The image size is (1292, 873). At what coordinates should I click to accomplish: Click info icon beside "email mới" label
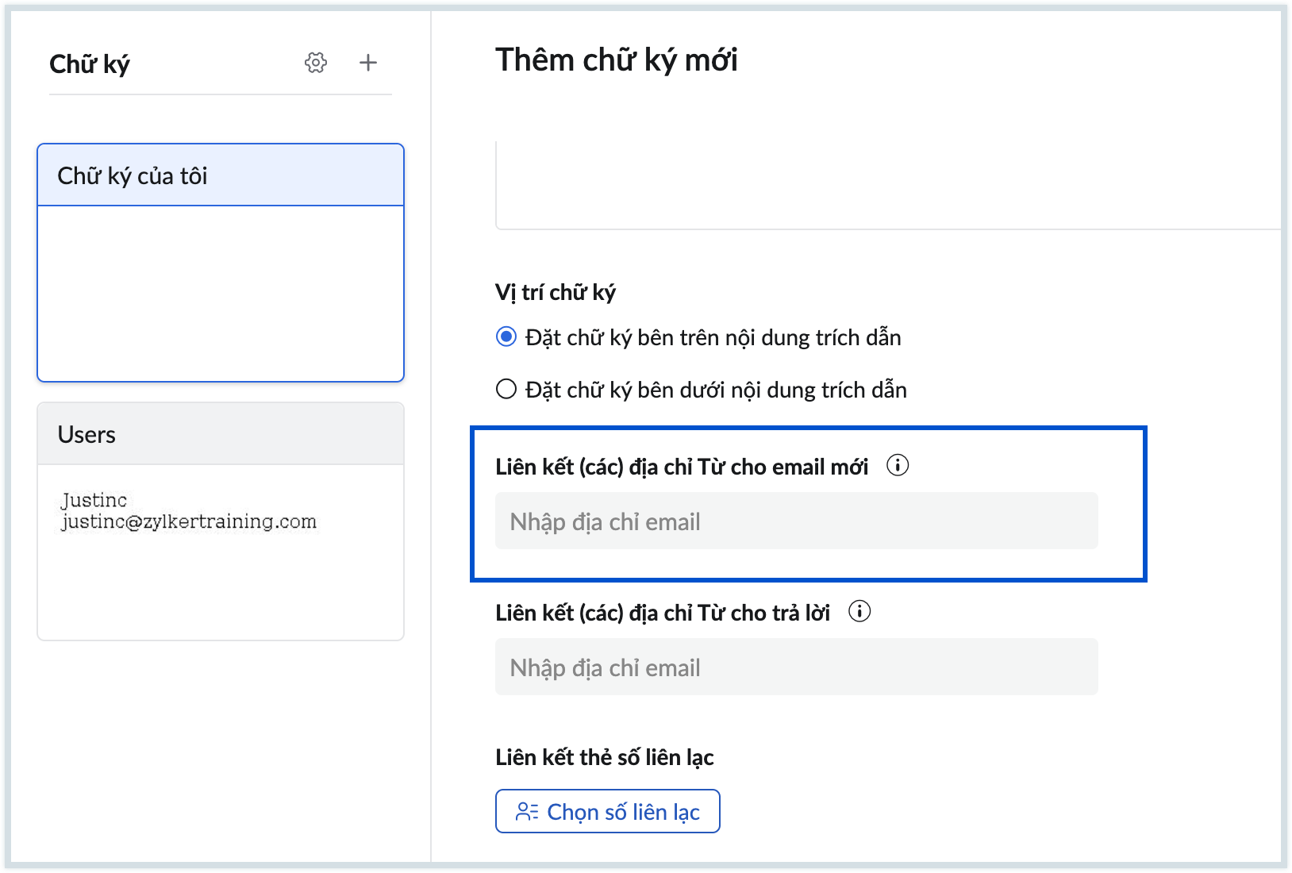click(898, 465)
